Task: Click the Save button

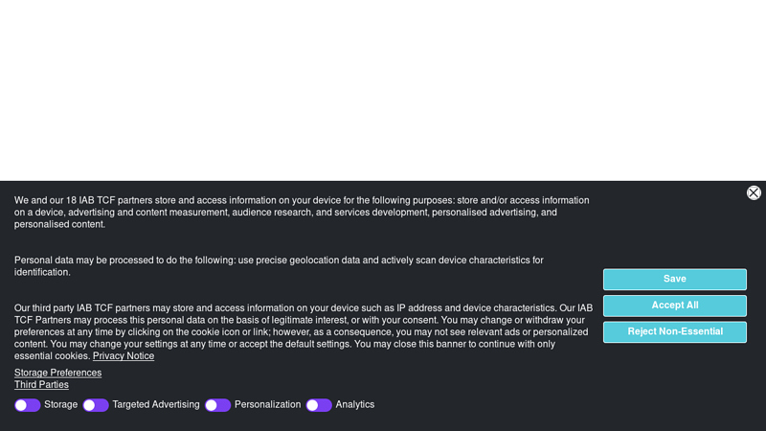Action: (675, 279)
